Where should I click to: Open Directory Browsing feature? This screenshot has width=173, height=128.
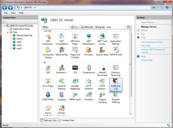click(x=116, y=71)
